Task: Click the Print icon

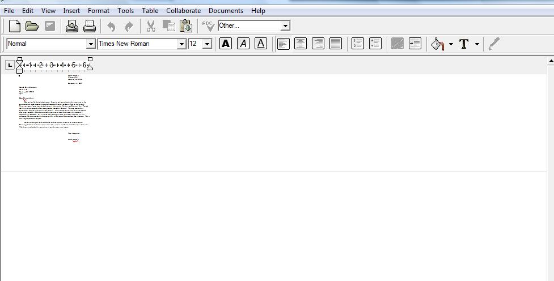Action: [x=90, y=25]
